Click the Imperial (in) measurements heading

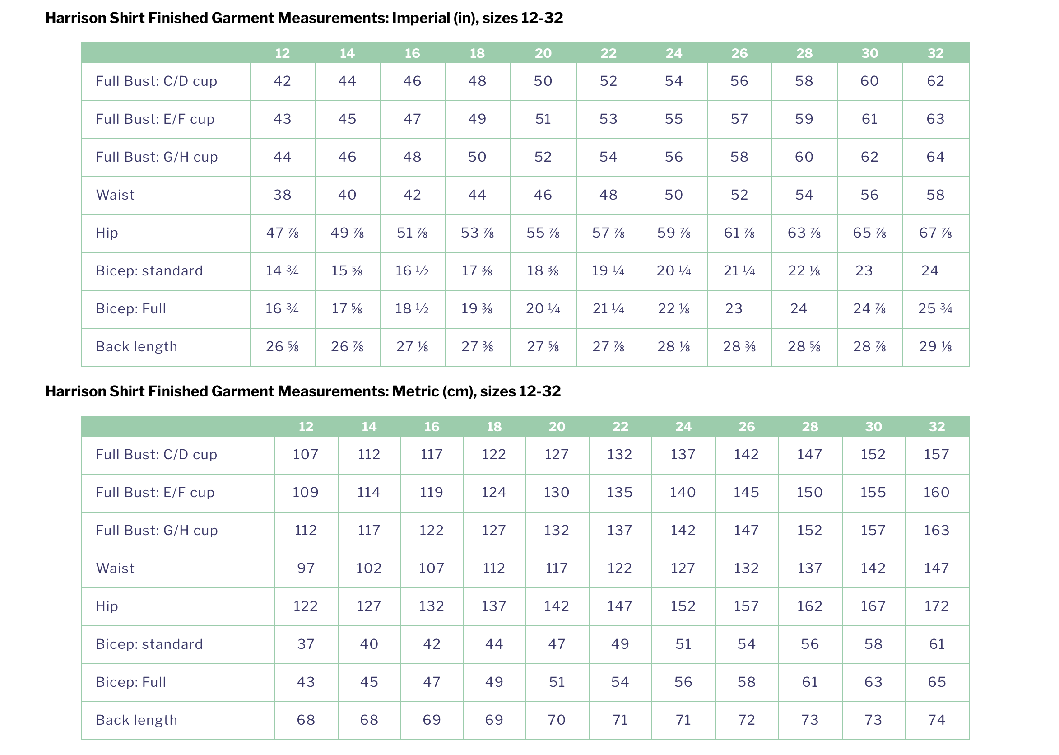point(304,18)
